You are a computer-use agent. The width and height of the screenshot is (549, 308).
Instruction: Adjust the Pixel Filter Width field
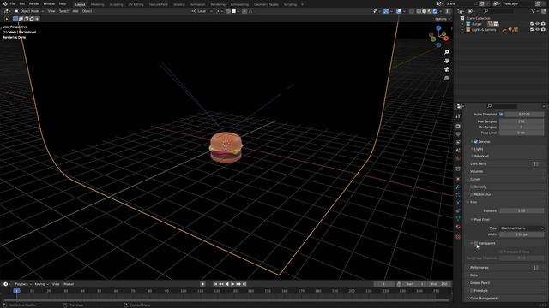(522, 234)
